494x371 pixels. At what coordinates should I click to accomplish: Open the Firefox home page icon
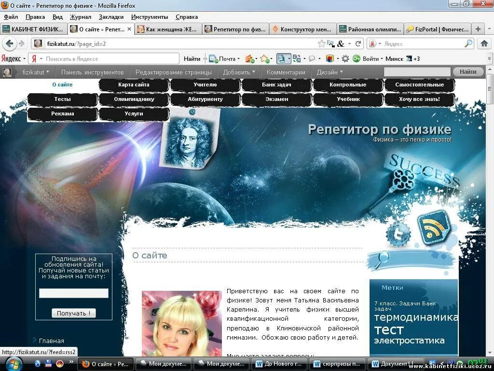point(484,43)
